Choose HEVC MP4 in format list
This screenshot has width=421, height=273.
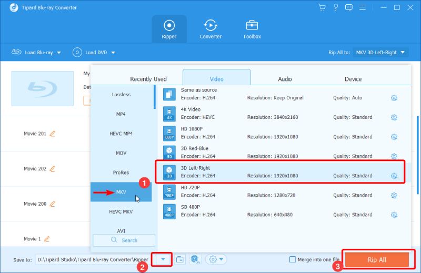[121, 134]
